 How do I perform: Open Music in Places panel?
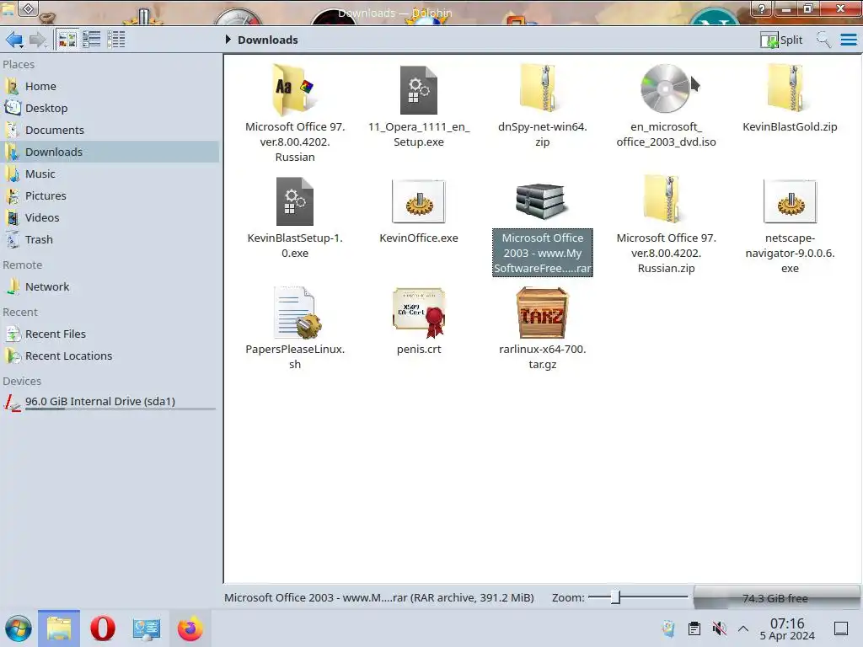(x=110, y=174)
